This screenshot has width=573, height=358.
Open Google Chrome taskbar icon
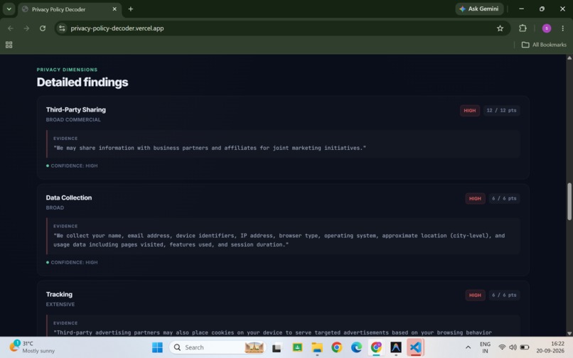pyautogui.click(x=336, y=347)
